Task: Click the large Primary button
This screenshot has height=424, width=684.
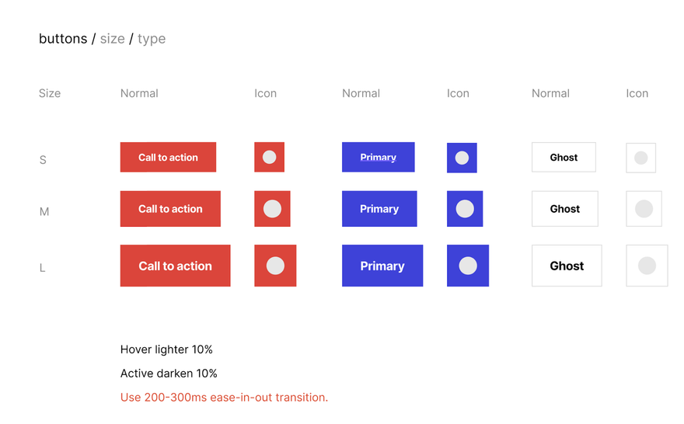Action: click(382, 266)
